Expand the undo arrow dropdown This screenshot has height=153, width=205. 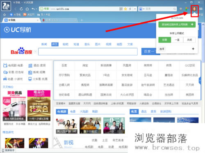click(36, 9)
